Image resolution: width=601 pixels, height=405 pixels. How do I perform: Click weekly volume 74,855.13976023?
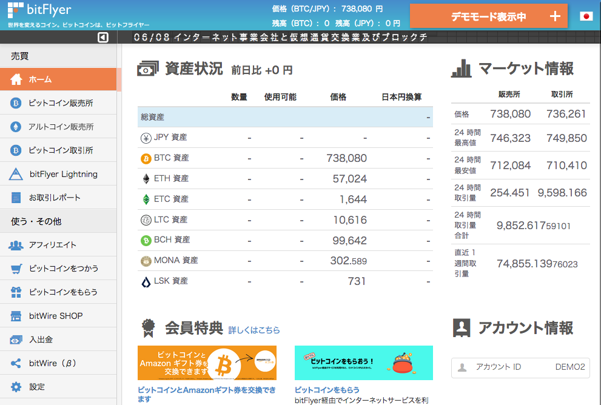point(537,264)
